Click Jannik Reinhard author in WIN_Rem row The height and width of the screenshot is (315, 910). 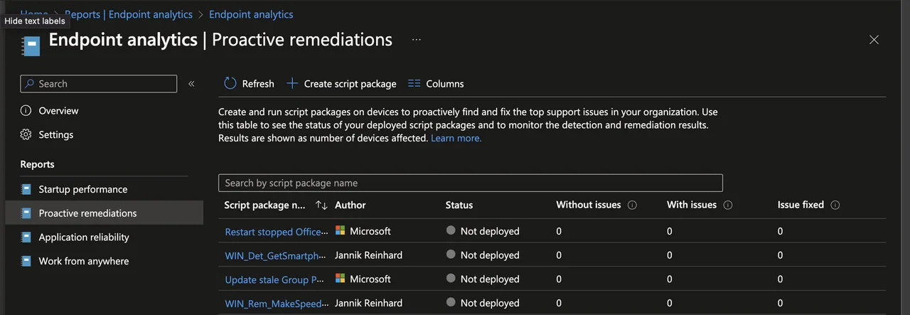click(368, 303)
